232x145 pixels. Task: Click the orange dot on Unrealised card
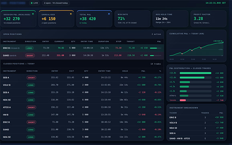(71, 14)
